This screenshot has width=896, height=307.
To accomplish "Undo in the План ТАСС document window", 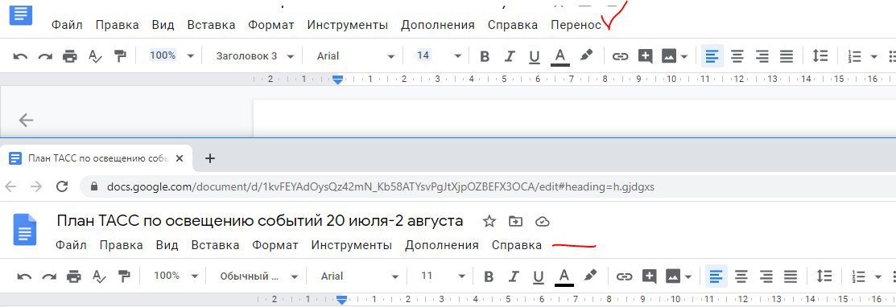I will coord(25,276).
